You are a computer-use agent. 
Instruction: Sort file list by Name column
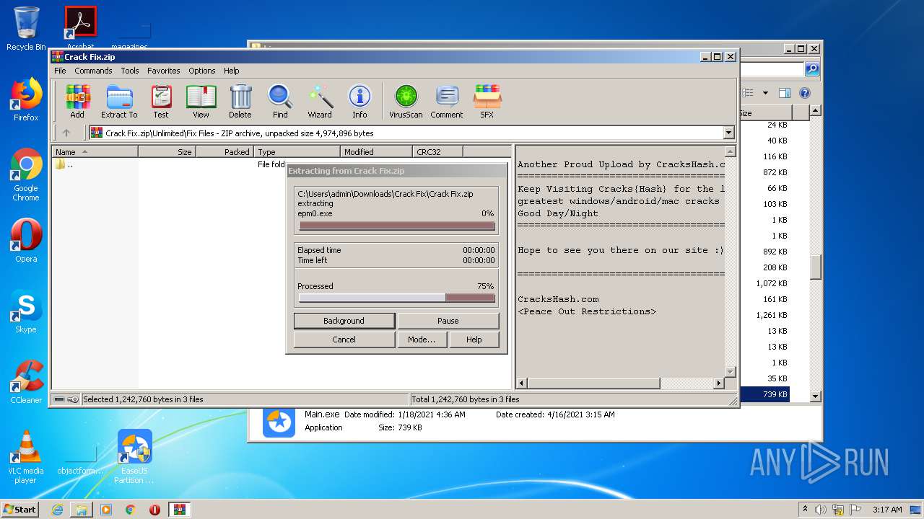coord(95,151)
